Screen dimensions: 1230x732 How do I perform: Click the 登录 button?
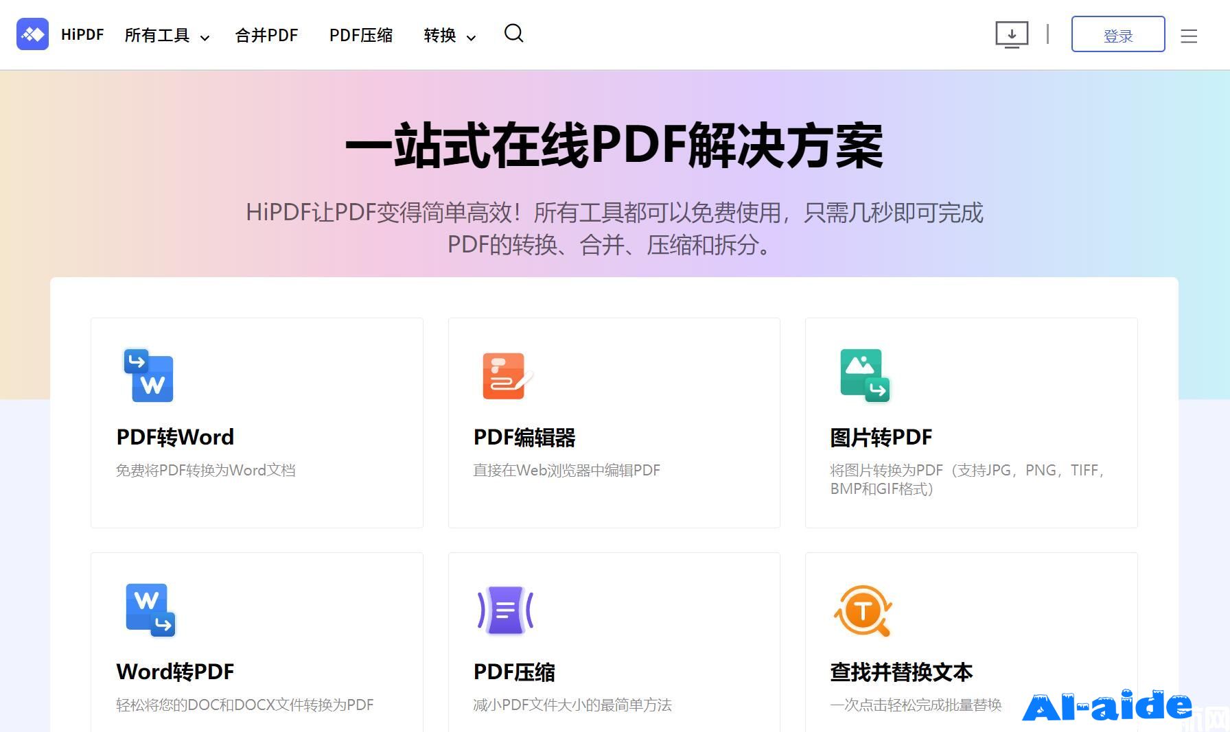(x=1118, y=34)
